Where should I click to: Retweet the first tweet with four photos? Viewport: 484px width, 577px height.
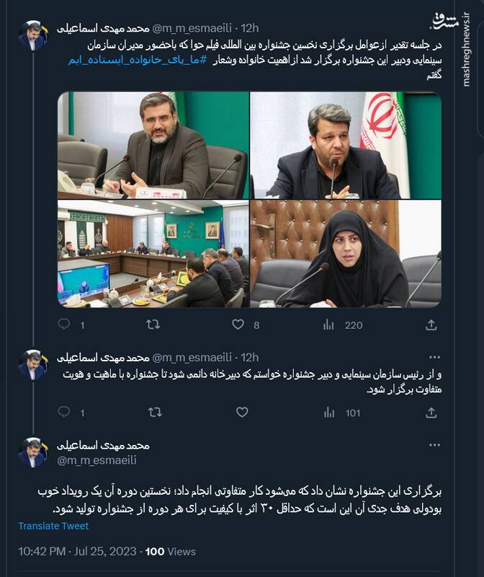pos(153,324)
